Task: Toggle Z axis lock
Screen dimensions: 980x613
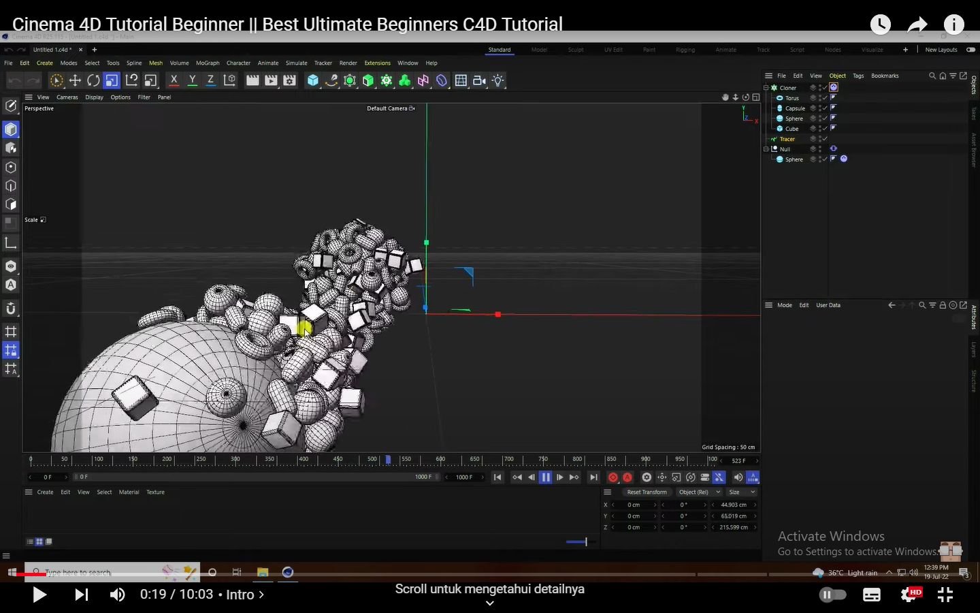Action: 211,80
